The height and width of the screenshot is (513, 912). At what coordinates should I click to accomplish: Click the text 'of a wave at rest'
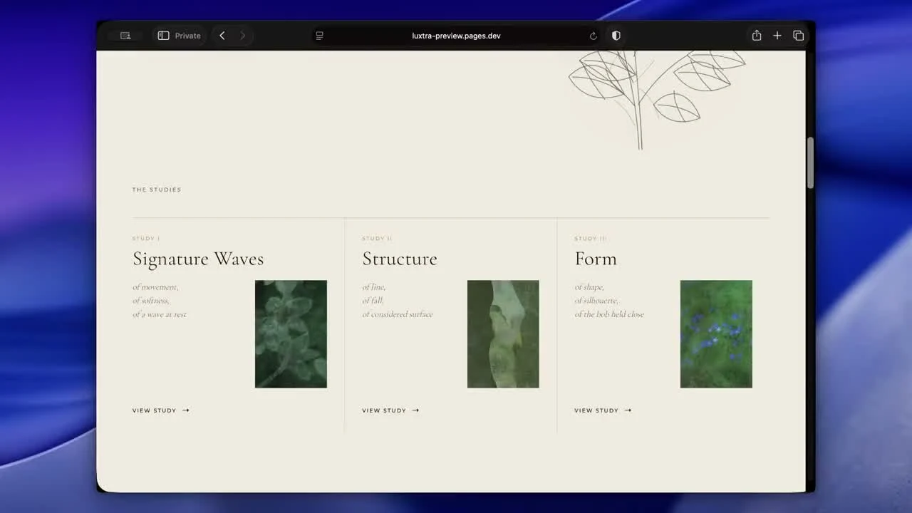(x=160, y=314)
